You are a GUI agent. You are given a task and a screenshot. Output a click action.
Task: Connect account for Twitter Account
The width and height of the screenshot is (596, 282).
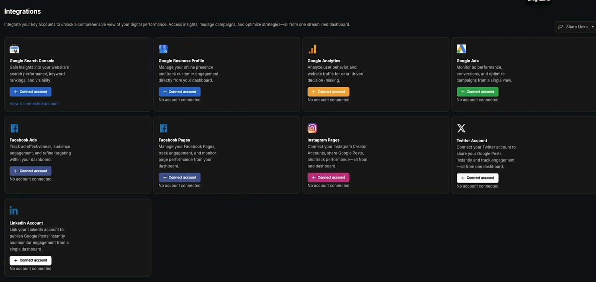click(x=478, y=178)
